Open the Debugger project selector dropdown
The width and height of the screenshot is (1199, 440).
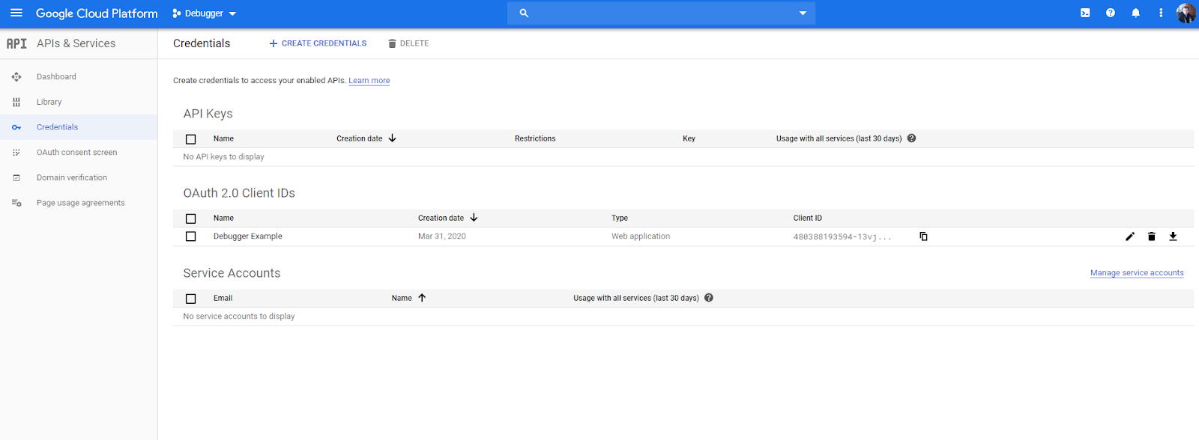click(x=204, y=13)
